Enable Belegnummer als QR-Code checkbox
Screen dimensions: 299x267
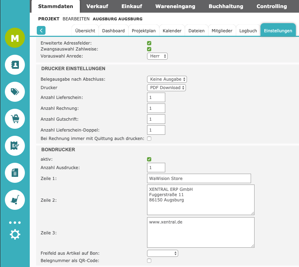pyautogui.click(x=149, y=261)
